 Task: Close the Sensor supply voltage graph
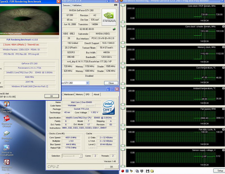pyautogui.click(x=223, y=150)
